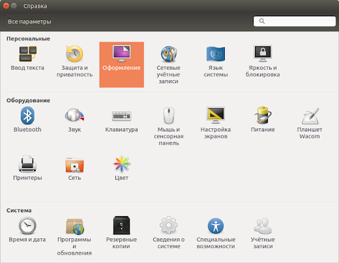
Task: Open Сетевые учётные записи
Action: coord(169,64)
